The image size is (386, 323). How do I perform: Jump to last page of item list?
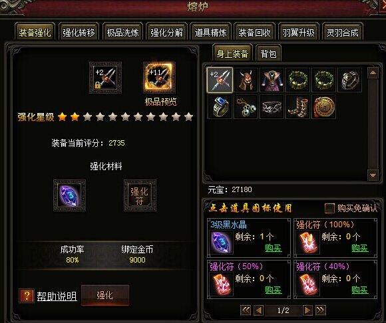click(x=321, y=310)
